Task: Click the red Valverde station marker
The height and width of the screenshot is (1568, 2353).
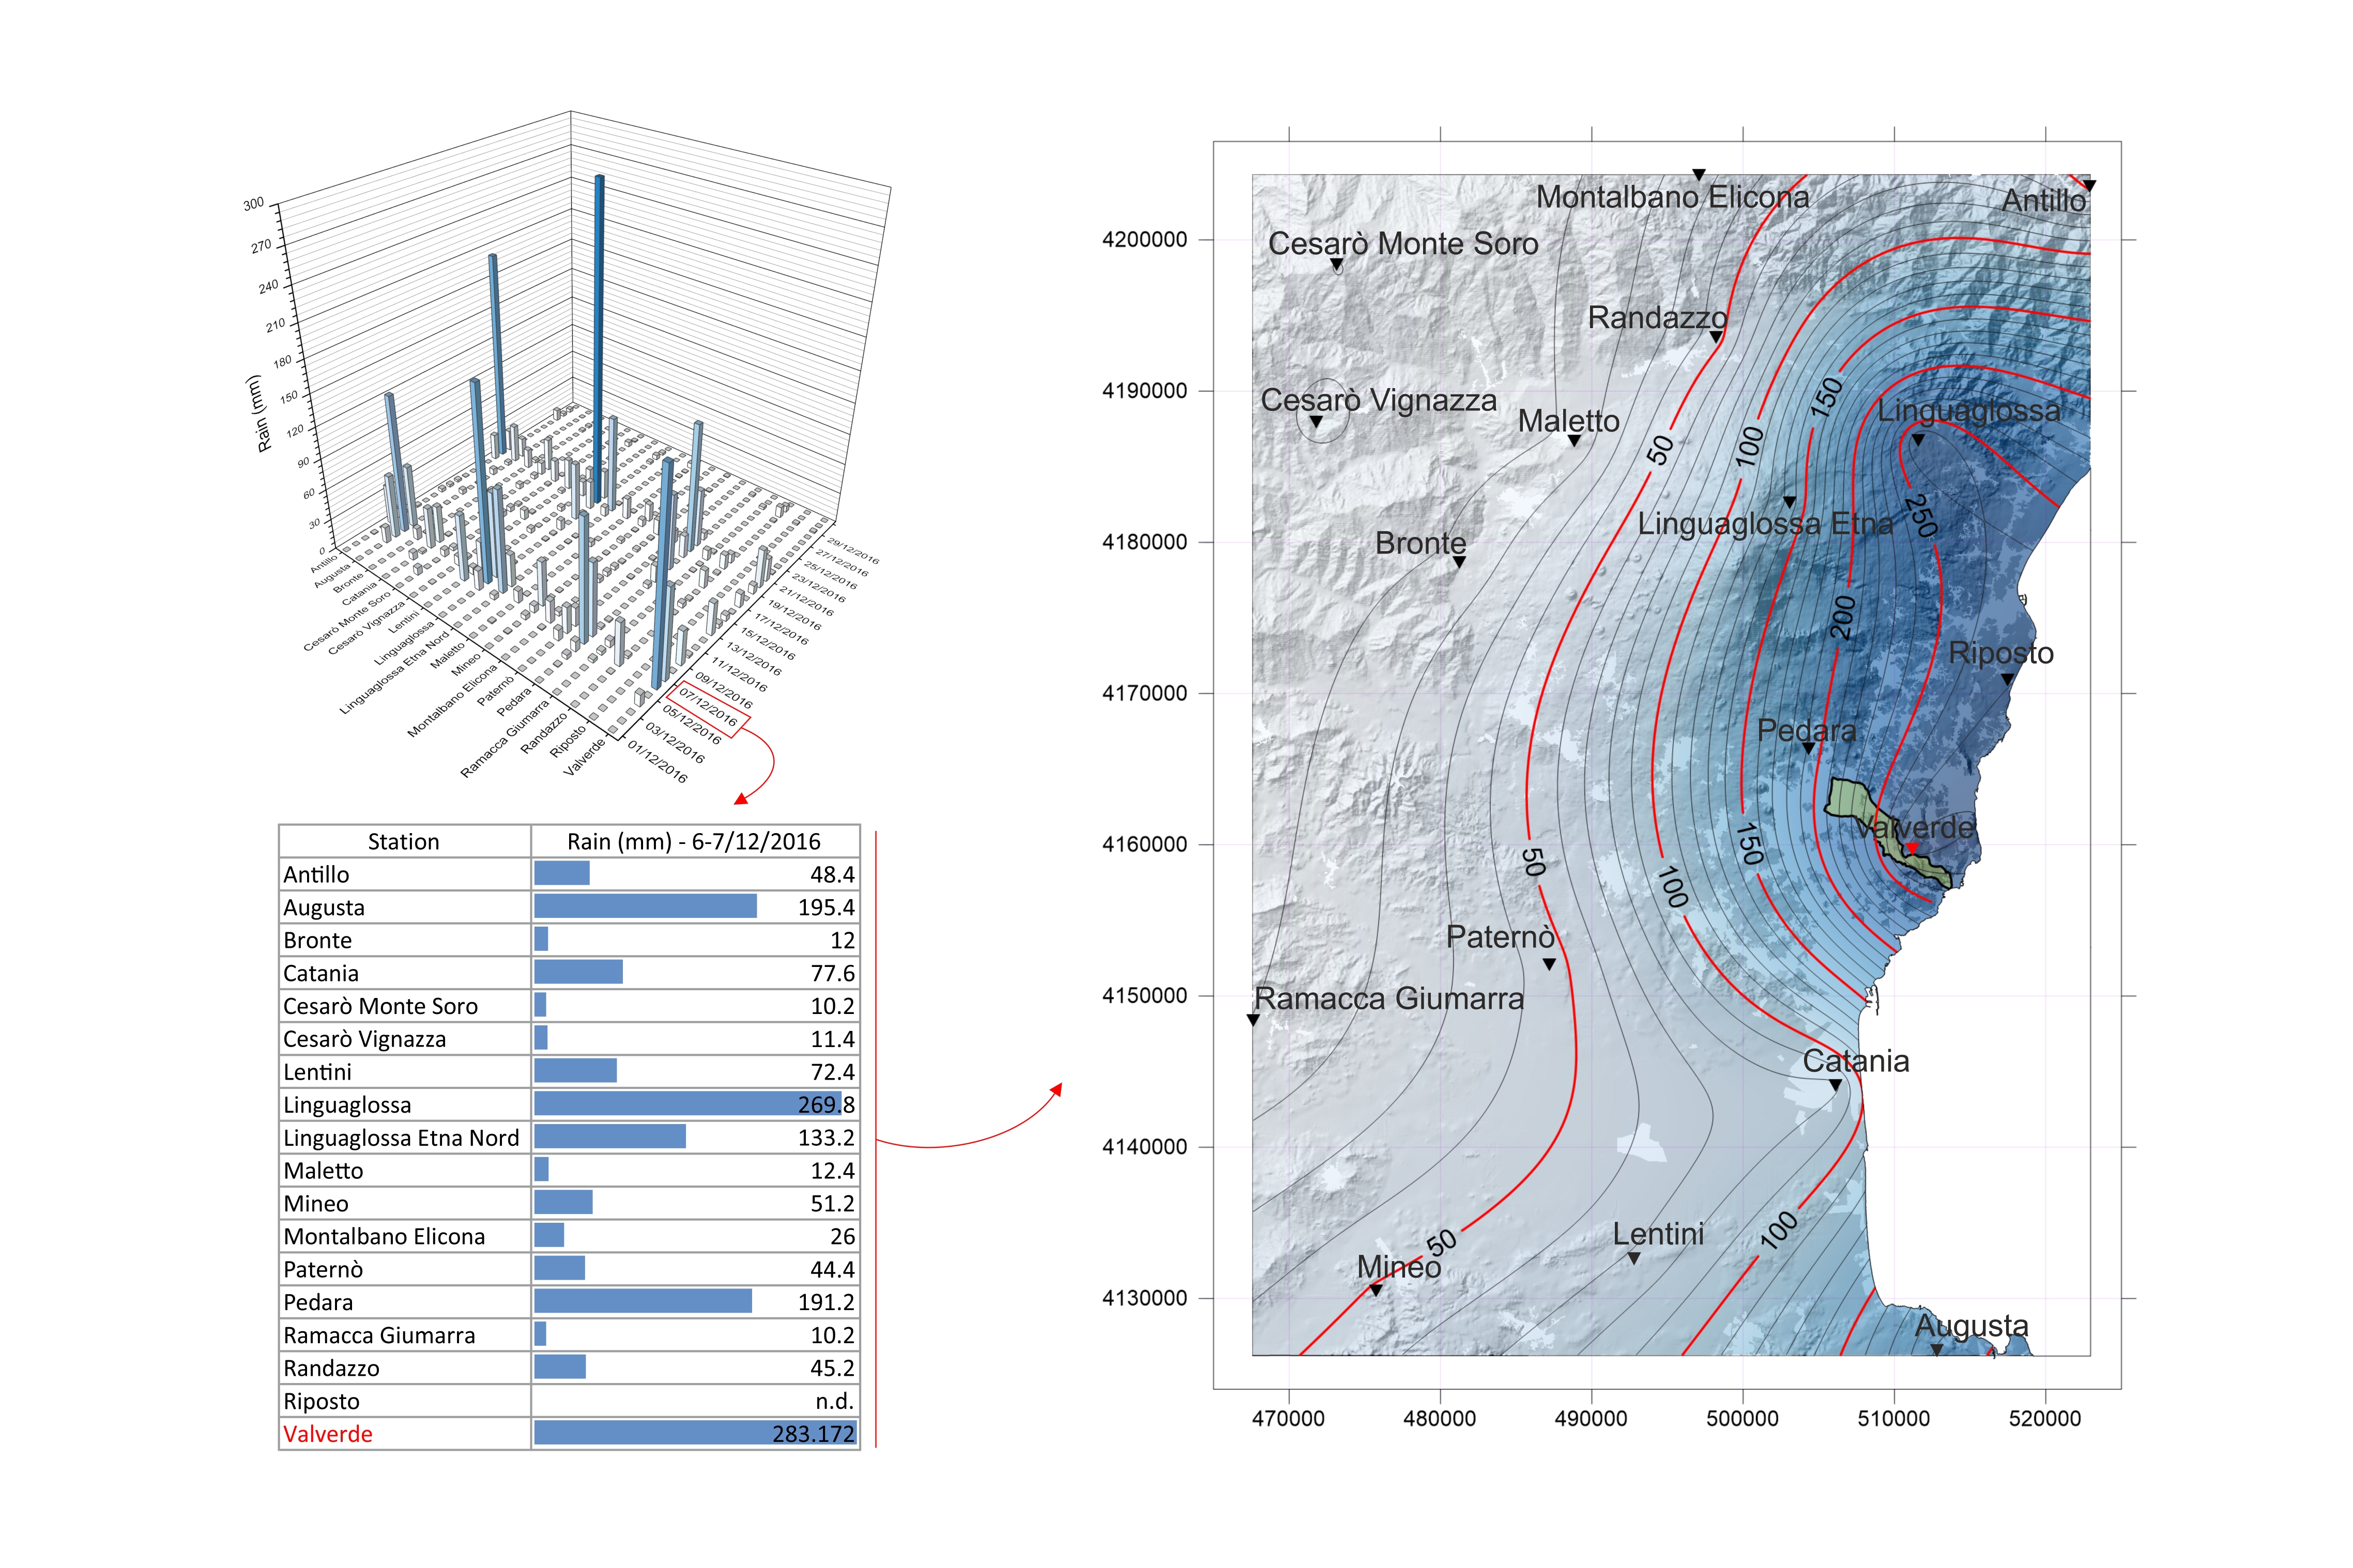Action: coord(1911,848)
